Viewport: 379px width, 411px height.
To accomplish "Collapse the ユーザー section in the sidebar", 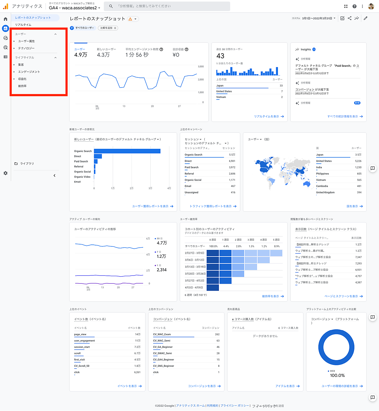I will [x=56, y=34].
